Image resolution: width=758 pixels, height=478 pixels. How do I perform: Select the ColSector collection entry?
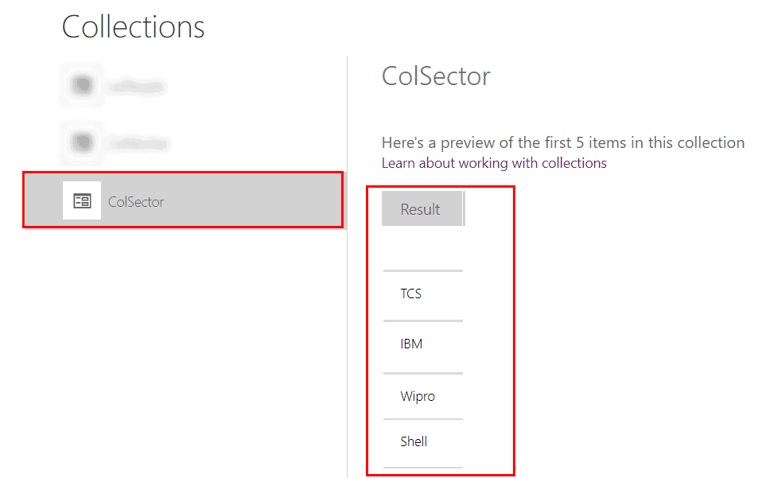[x=183, y=200]
